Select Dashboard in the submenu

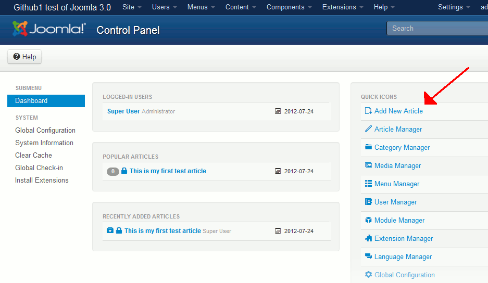coord(31,101)
